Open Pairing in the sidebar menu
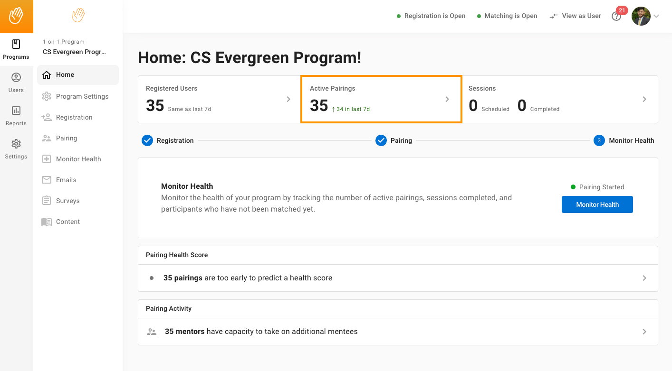 pos(78,138)
